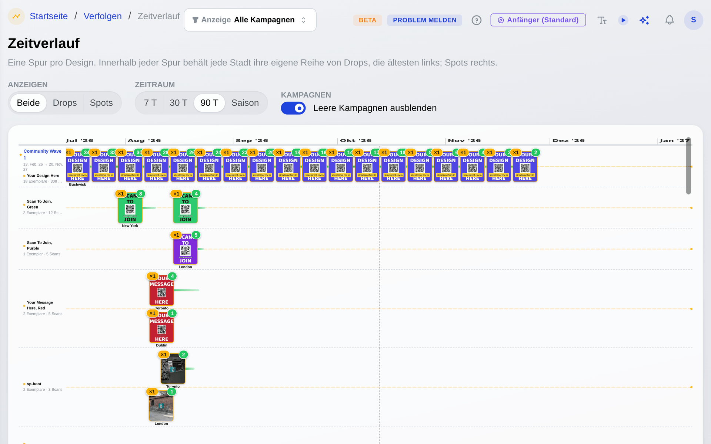Open the help question mark icon
The image size is (711, 444).
tap(477, 20)
